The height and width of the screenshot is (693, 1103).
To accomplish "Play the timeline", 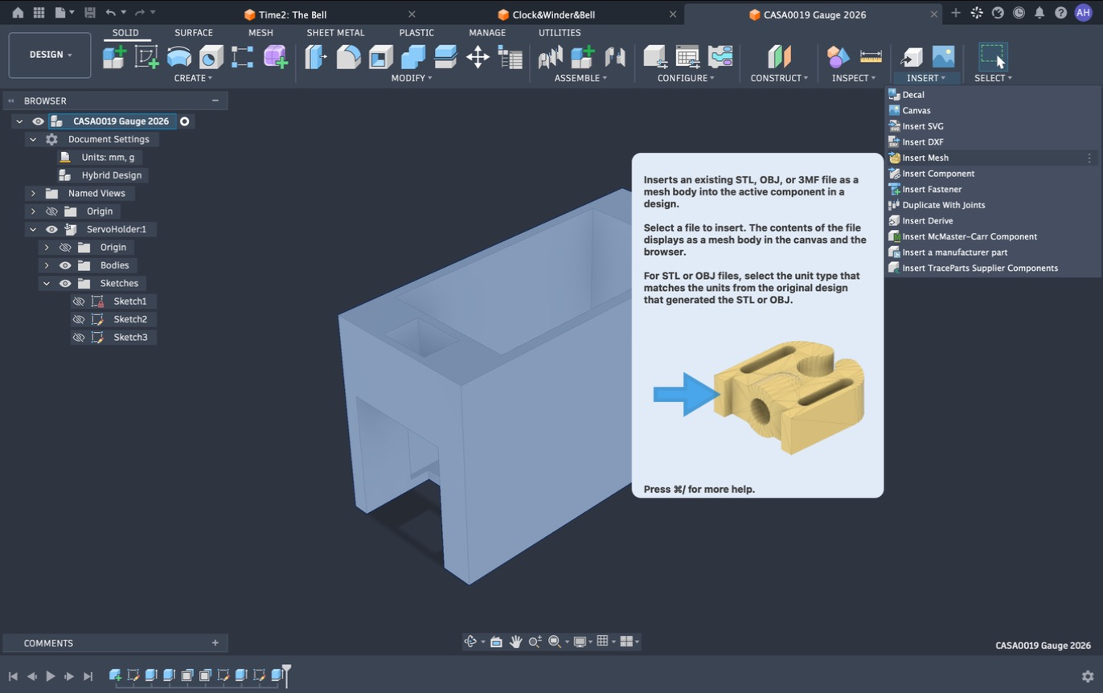I will coord(50,677).
